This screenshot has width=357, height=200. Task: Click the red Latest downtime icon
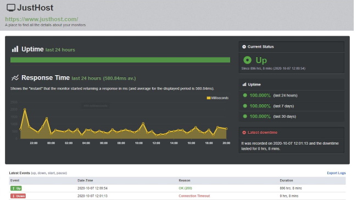coord(244,133)
